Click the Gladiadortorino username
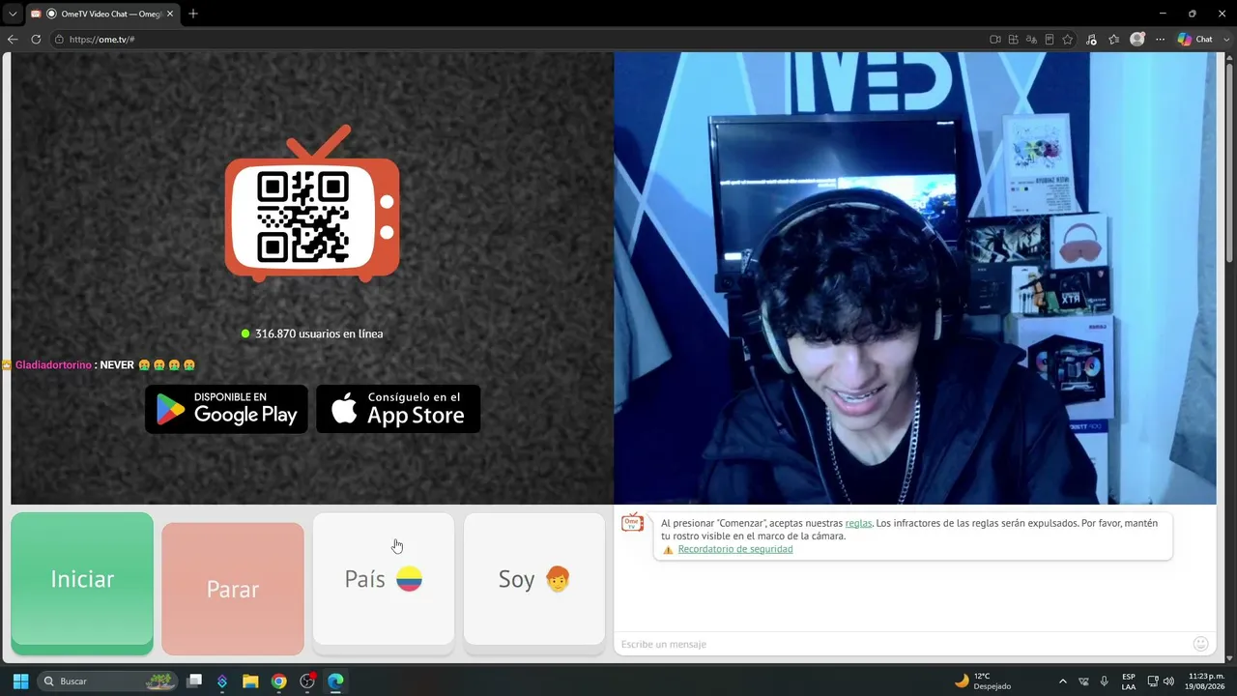This screenshot has height=696, width=1237. click(x=53, y=365)
